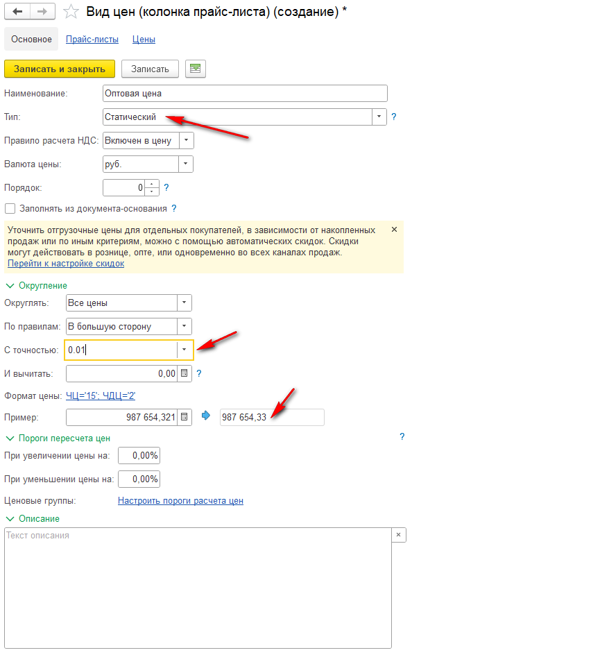Open calculator icon in И вычитать field
This screenshot has height=664, width=609.
pyautogui.click(x=184, y=373)
